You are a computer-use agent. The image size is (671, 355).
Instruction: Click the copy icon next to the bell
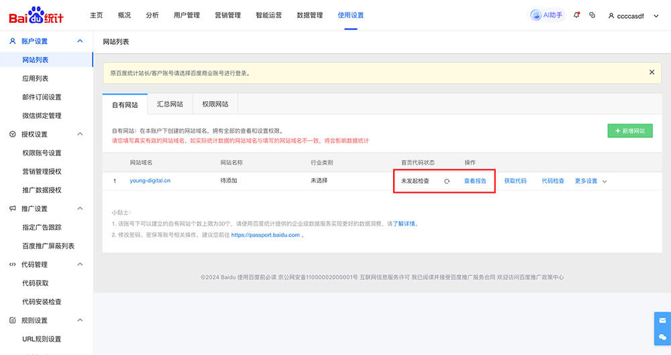[x=592, y=15]
